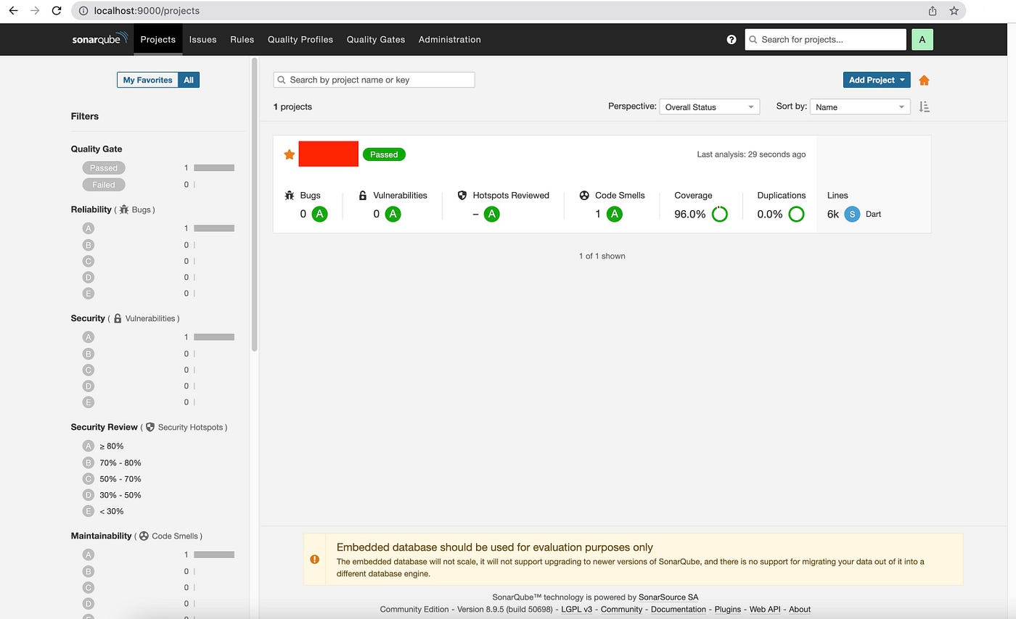Click the blue size S badge
This screenshot has height=619, width=1016.
click(852, 214)
